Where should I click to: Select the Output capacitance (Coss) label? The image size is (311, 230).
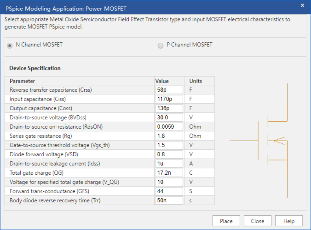tap(41, 108)
